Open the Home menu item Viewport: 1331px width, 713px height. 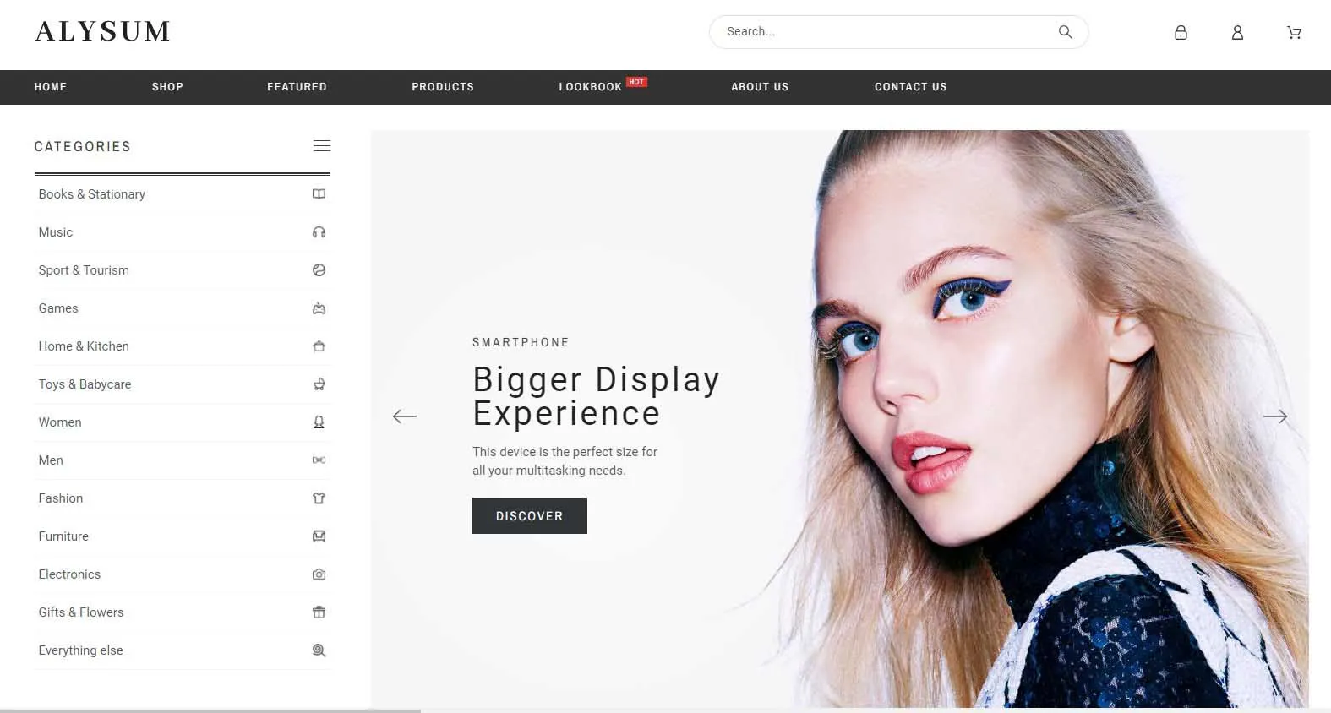pyautogui.click(x=51, y=87)
